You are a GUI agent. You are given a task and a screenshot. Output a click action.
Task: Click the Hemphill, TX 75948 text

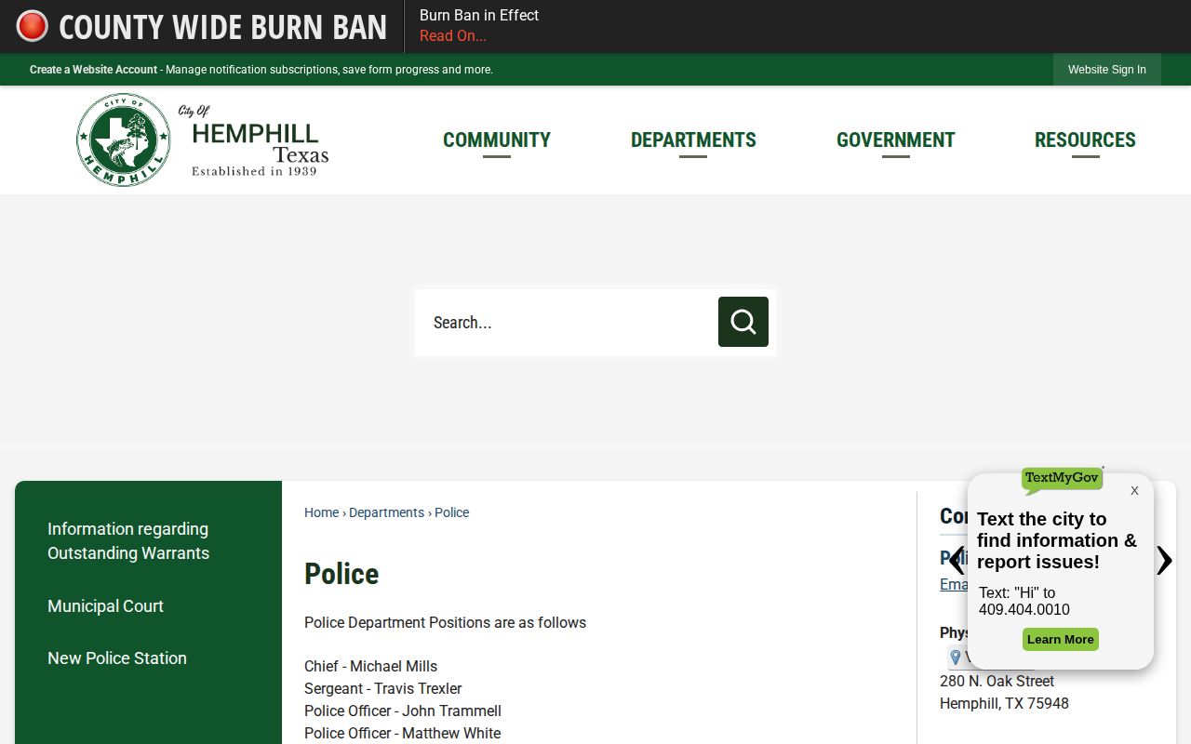coord(1004,704)
